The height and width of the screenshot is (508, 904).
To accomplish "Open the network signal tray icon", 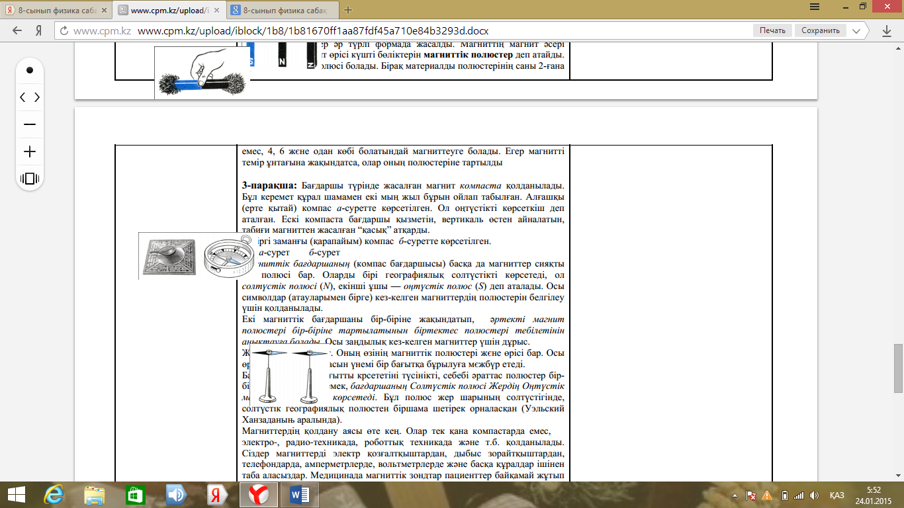I will point(799,495).
